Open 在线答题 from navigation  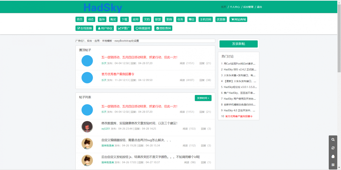point(84,28)
